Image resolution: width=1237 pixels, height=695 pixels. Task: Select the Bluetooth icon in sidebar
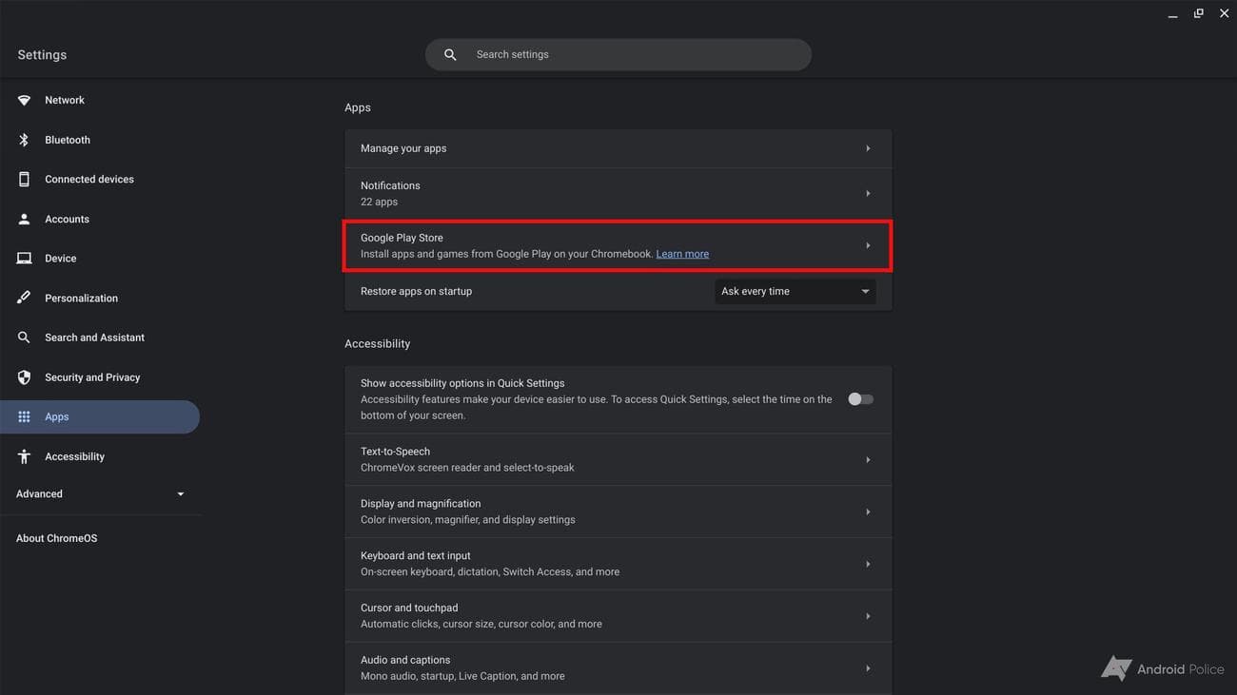(24, 140)
